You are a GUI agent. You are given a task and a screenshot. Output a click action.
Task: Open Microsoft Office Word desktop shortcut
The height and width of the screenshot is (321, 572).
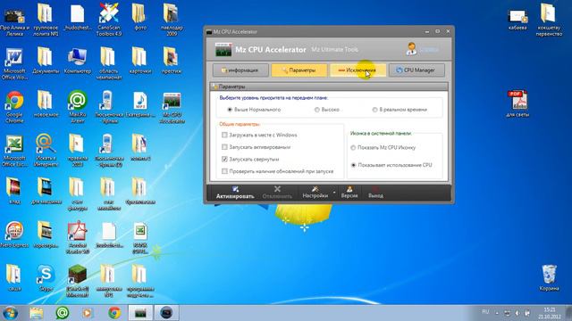[x=14, y=63]
